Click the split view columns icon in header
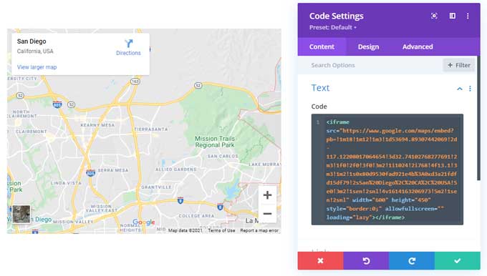 tap(453, 16)
